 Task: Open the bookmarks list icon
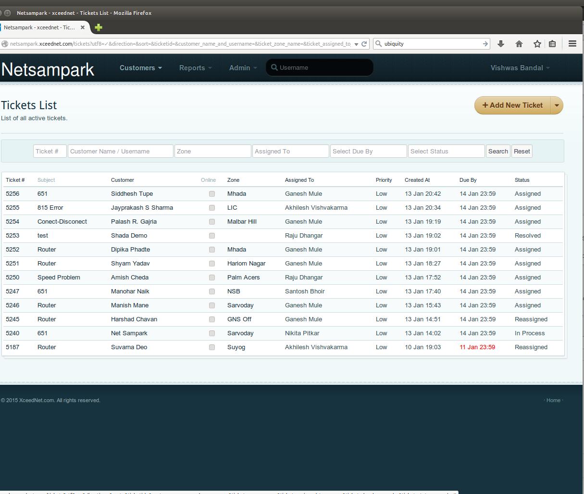pyautogui.click(x=552, y=44)
